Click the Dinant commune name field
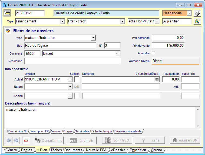The height and width of the screenshot is (155, 205). pos(79,53)
